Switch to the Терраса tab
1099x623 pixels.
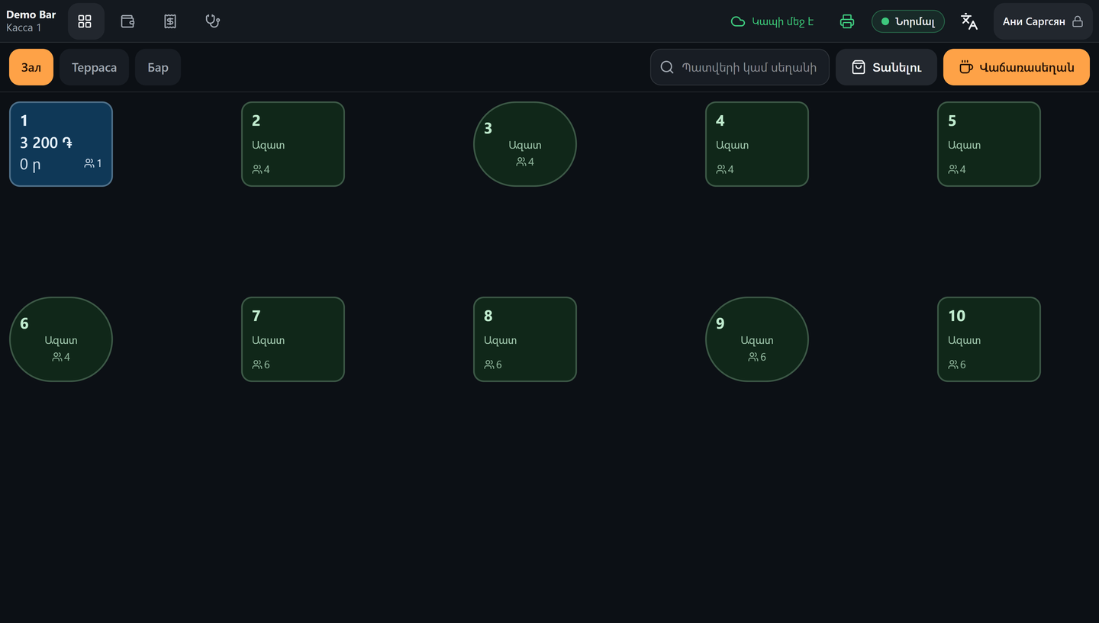pyautogui.click(x=94, y=67)
